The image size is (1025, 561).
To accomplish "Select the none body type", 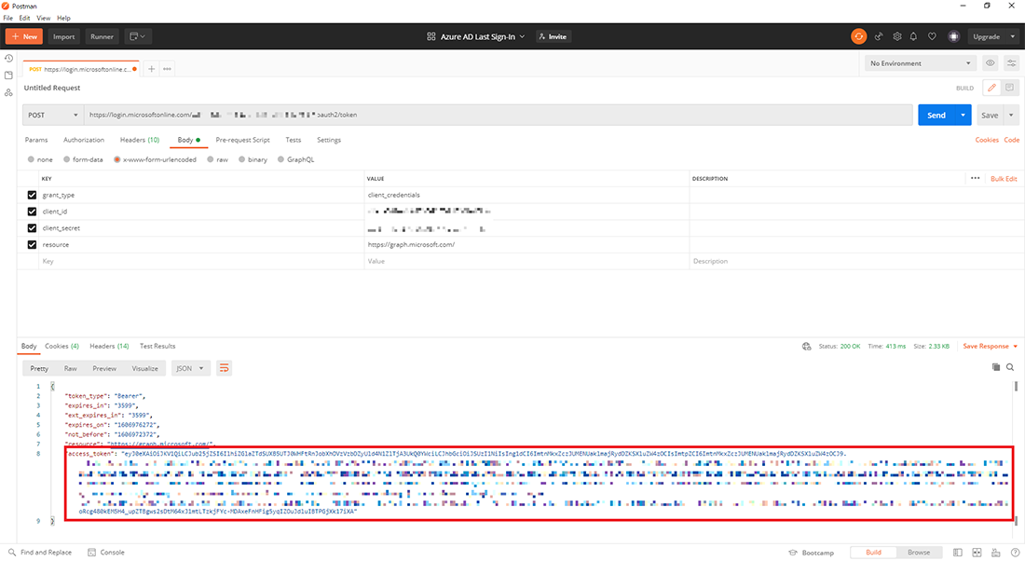I will (31, 159).
